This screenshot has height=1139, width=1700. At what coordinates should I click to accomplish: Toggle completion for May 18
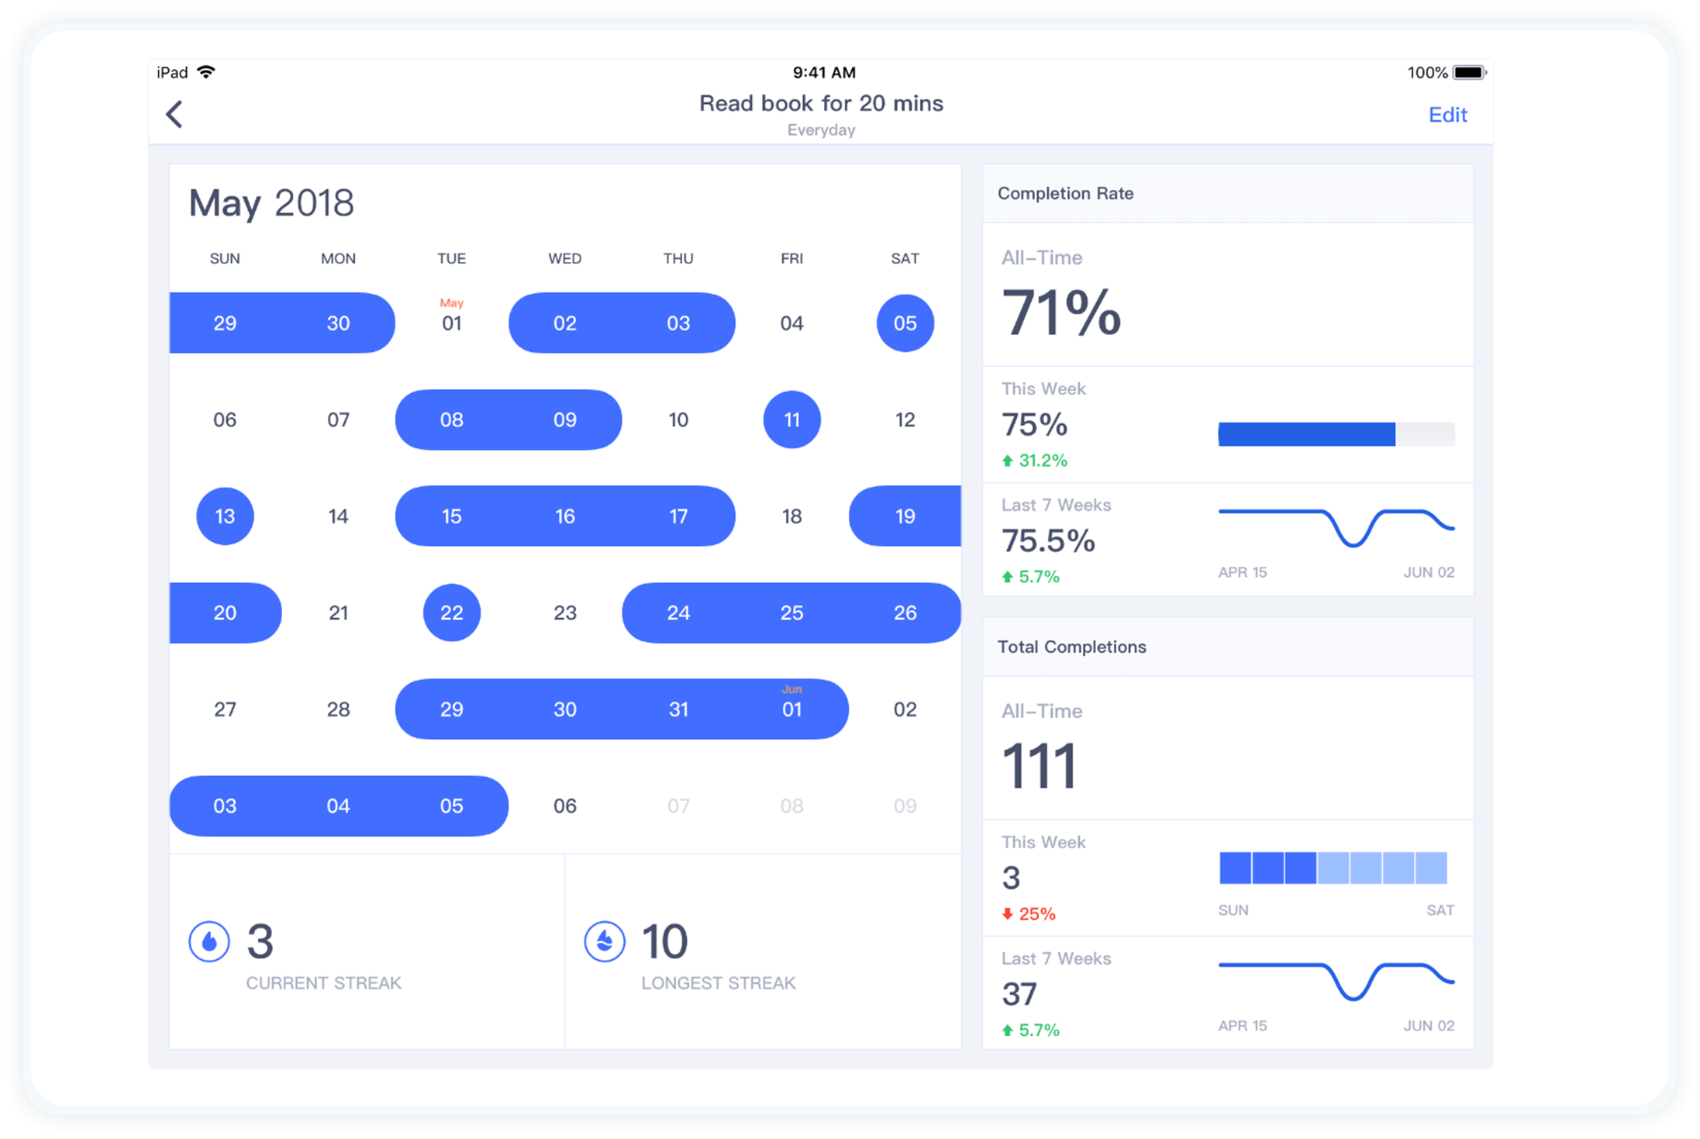[x=791, y=516]
